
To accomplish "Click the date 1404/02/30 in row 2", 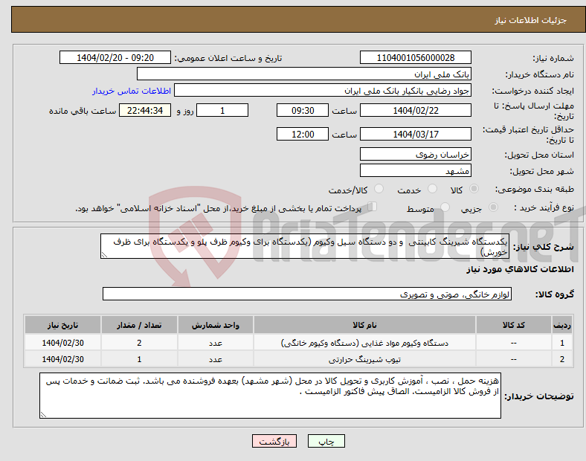I will pos(62,359).
